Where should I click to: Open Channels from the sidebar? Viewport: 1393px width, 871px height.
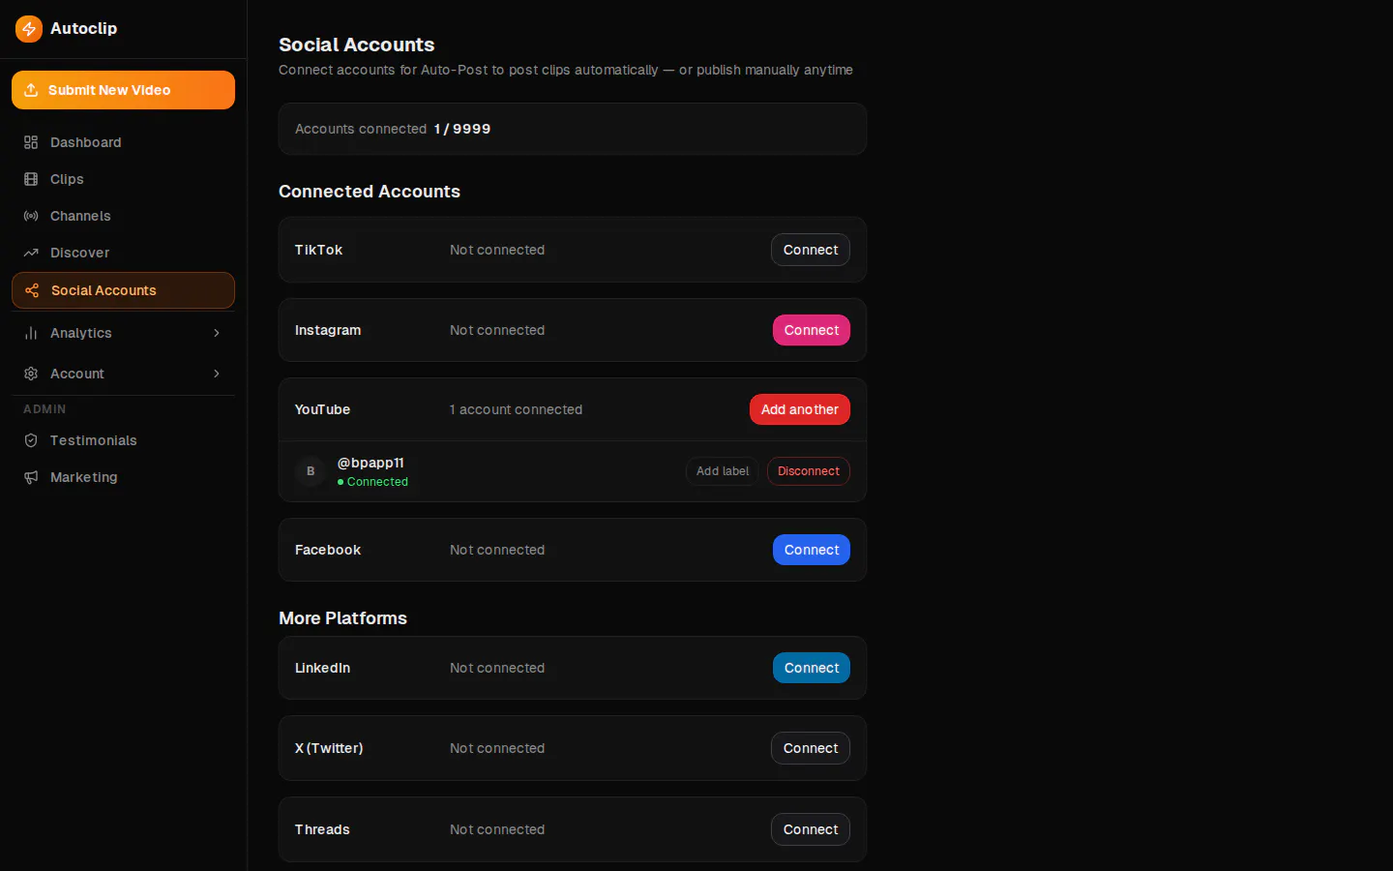click(x=123, y=216)
